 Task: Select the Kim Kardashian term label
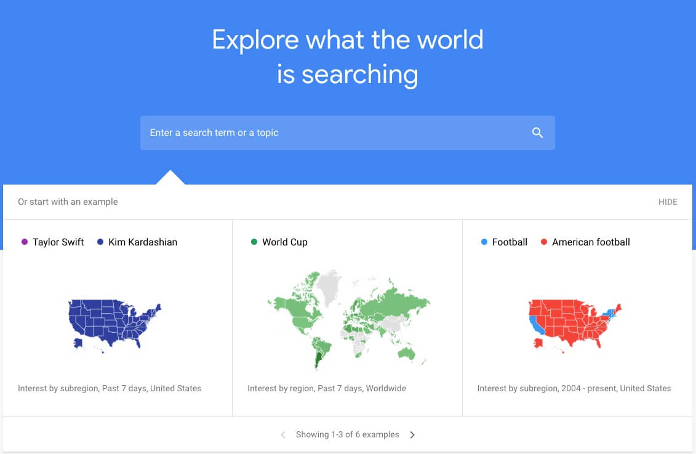tap(143, 242)
